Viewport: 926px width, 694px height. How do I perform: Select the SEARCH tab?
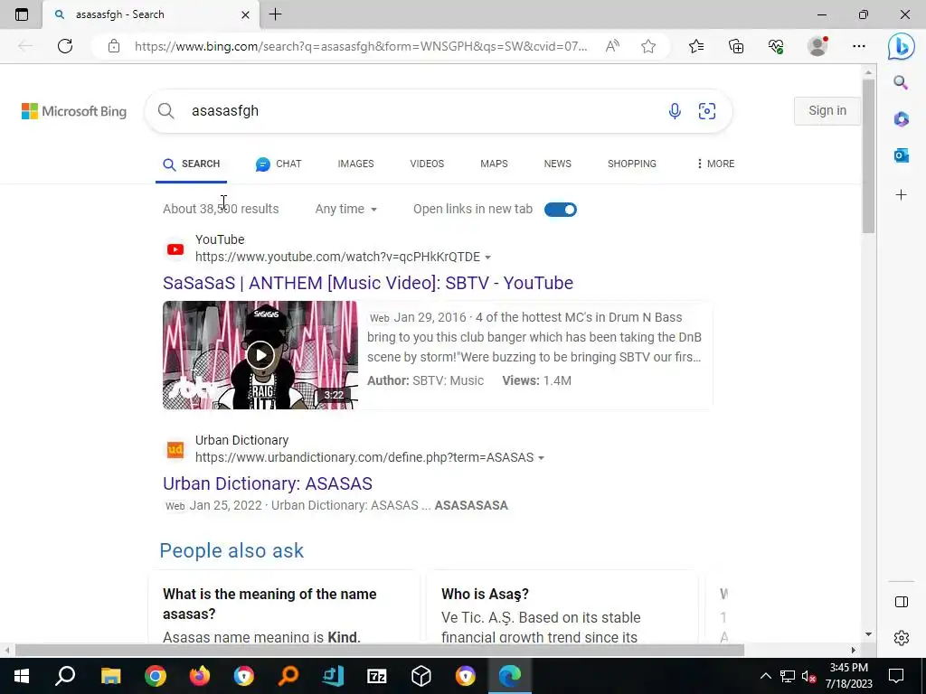[x=192, y=164]
